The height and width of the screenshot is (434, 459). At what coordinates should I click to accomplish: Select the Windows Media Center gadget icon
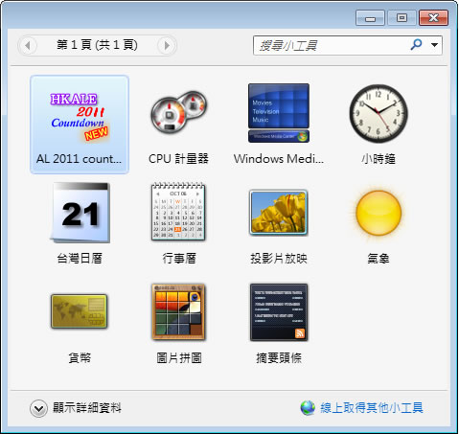[x=279, y=113]
